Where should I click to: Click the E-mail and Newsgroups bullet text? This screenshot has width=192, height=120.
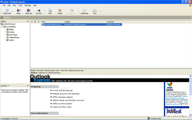[x=62, y=90]
